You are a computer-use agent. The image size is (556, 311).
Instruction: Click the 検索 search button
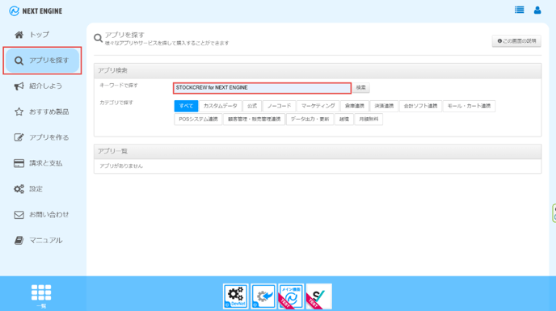coord(361,87)
